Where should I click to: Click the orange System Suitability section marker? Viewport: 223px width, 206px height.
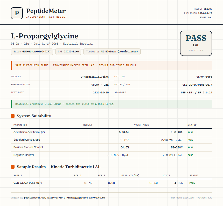[13, 116]
